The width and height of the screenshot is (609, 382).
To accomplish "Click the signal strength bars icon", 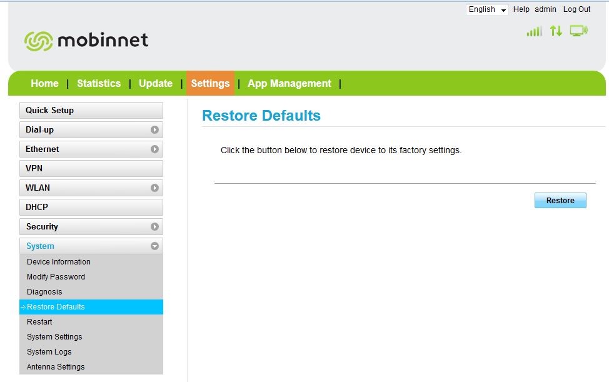I will click(534, 31).
